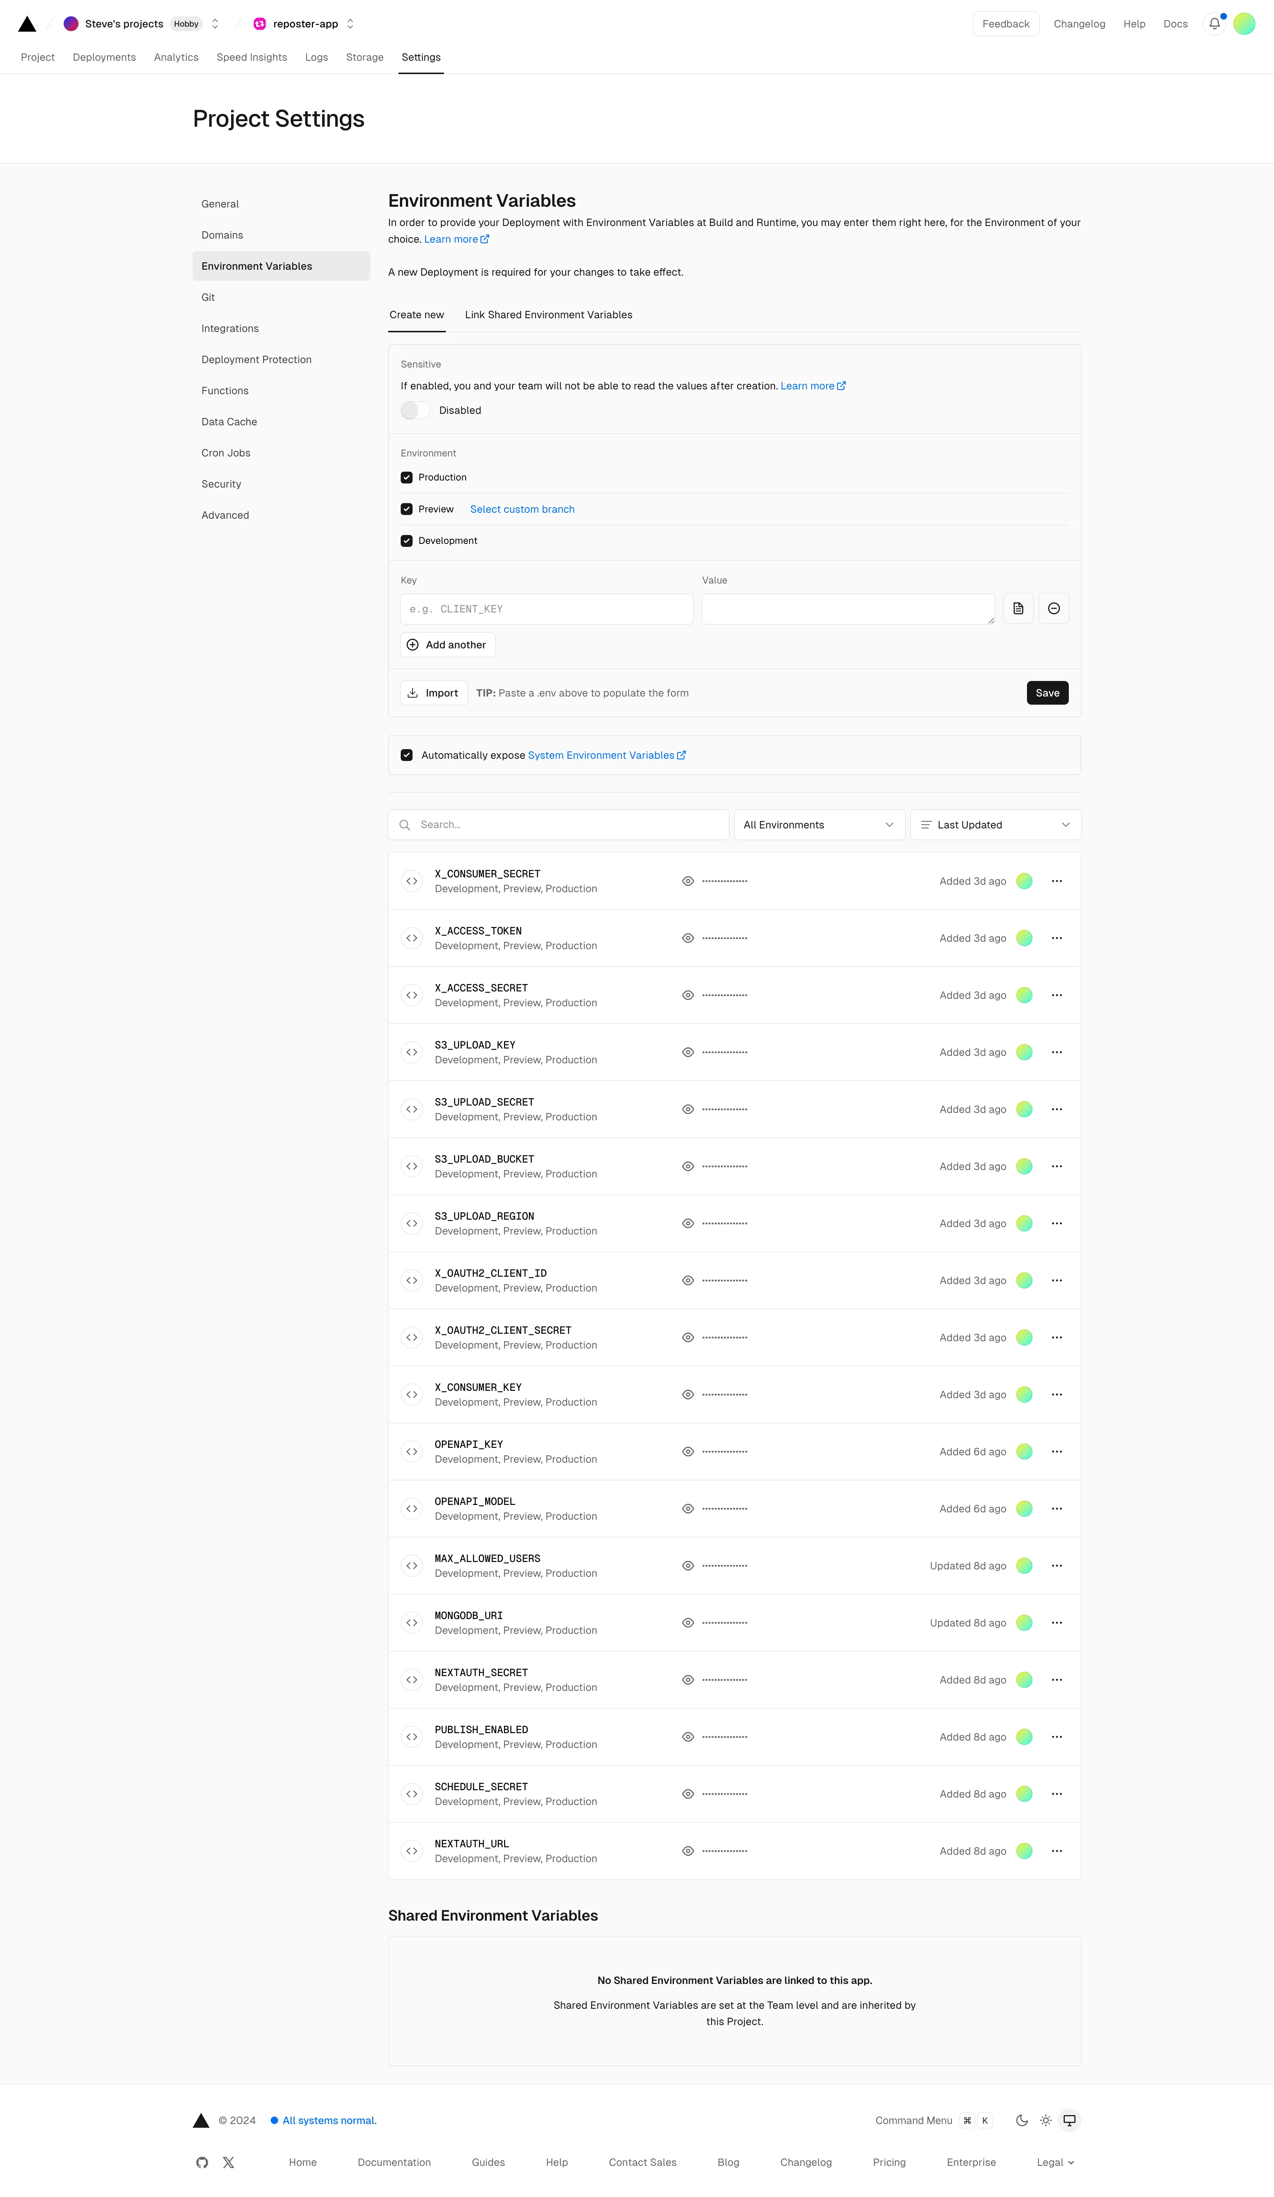This screenshot has width=1274, height=2197.
Task: Open X social icon in footer
Action: [x=228, y=2163]
